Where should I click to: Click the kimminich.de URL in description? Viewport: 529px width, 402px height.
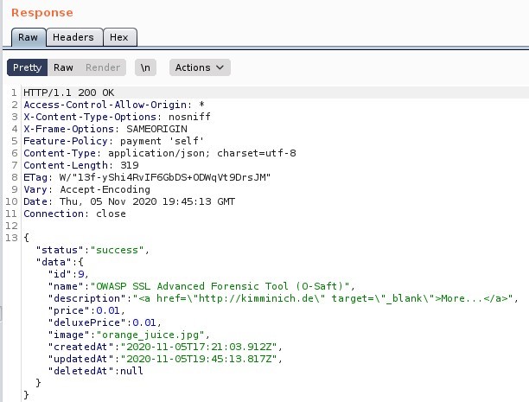point(261,298)
